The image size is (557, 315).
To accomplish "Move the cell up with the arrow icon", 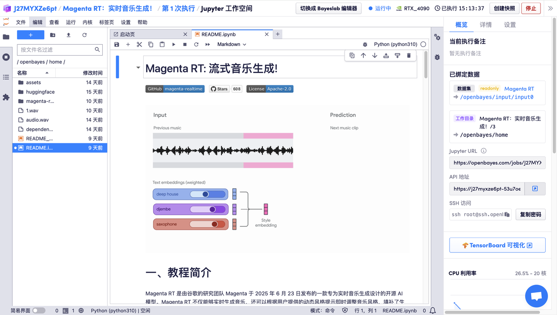I will coord(363,56).
